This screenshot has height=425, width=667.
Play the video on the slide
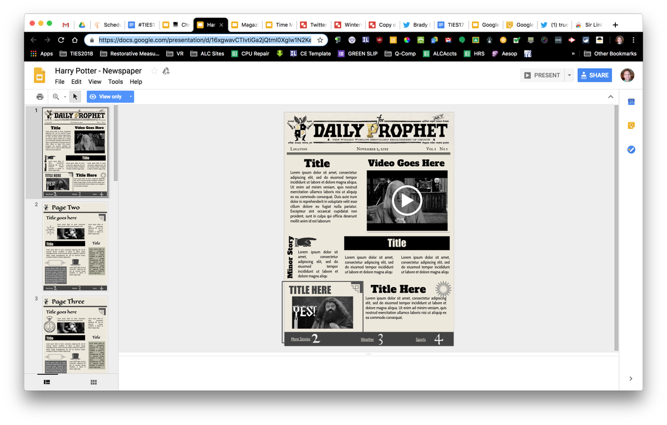coord(407,201)
